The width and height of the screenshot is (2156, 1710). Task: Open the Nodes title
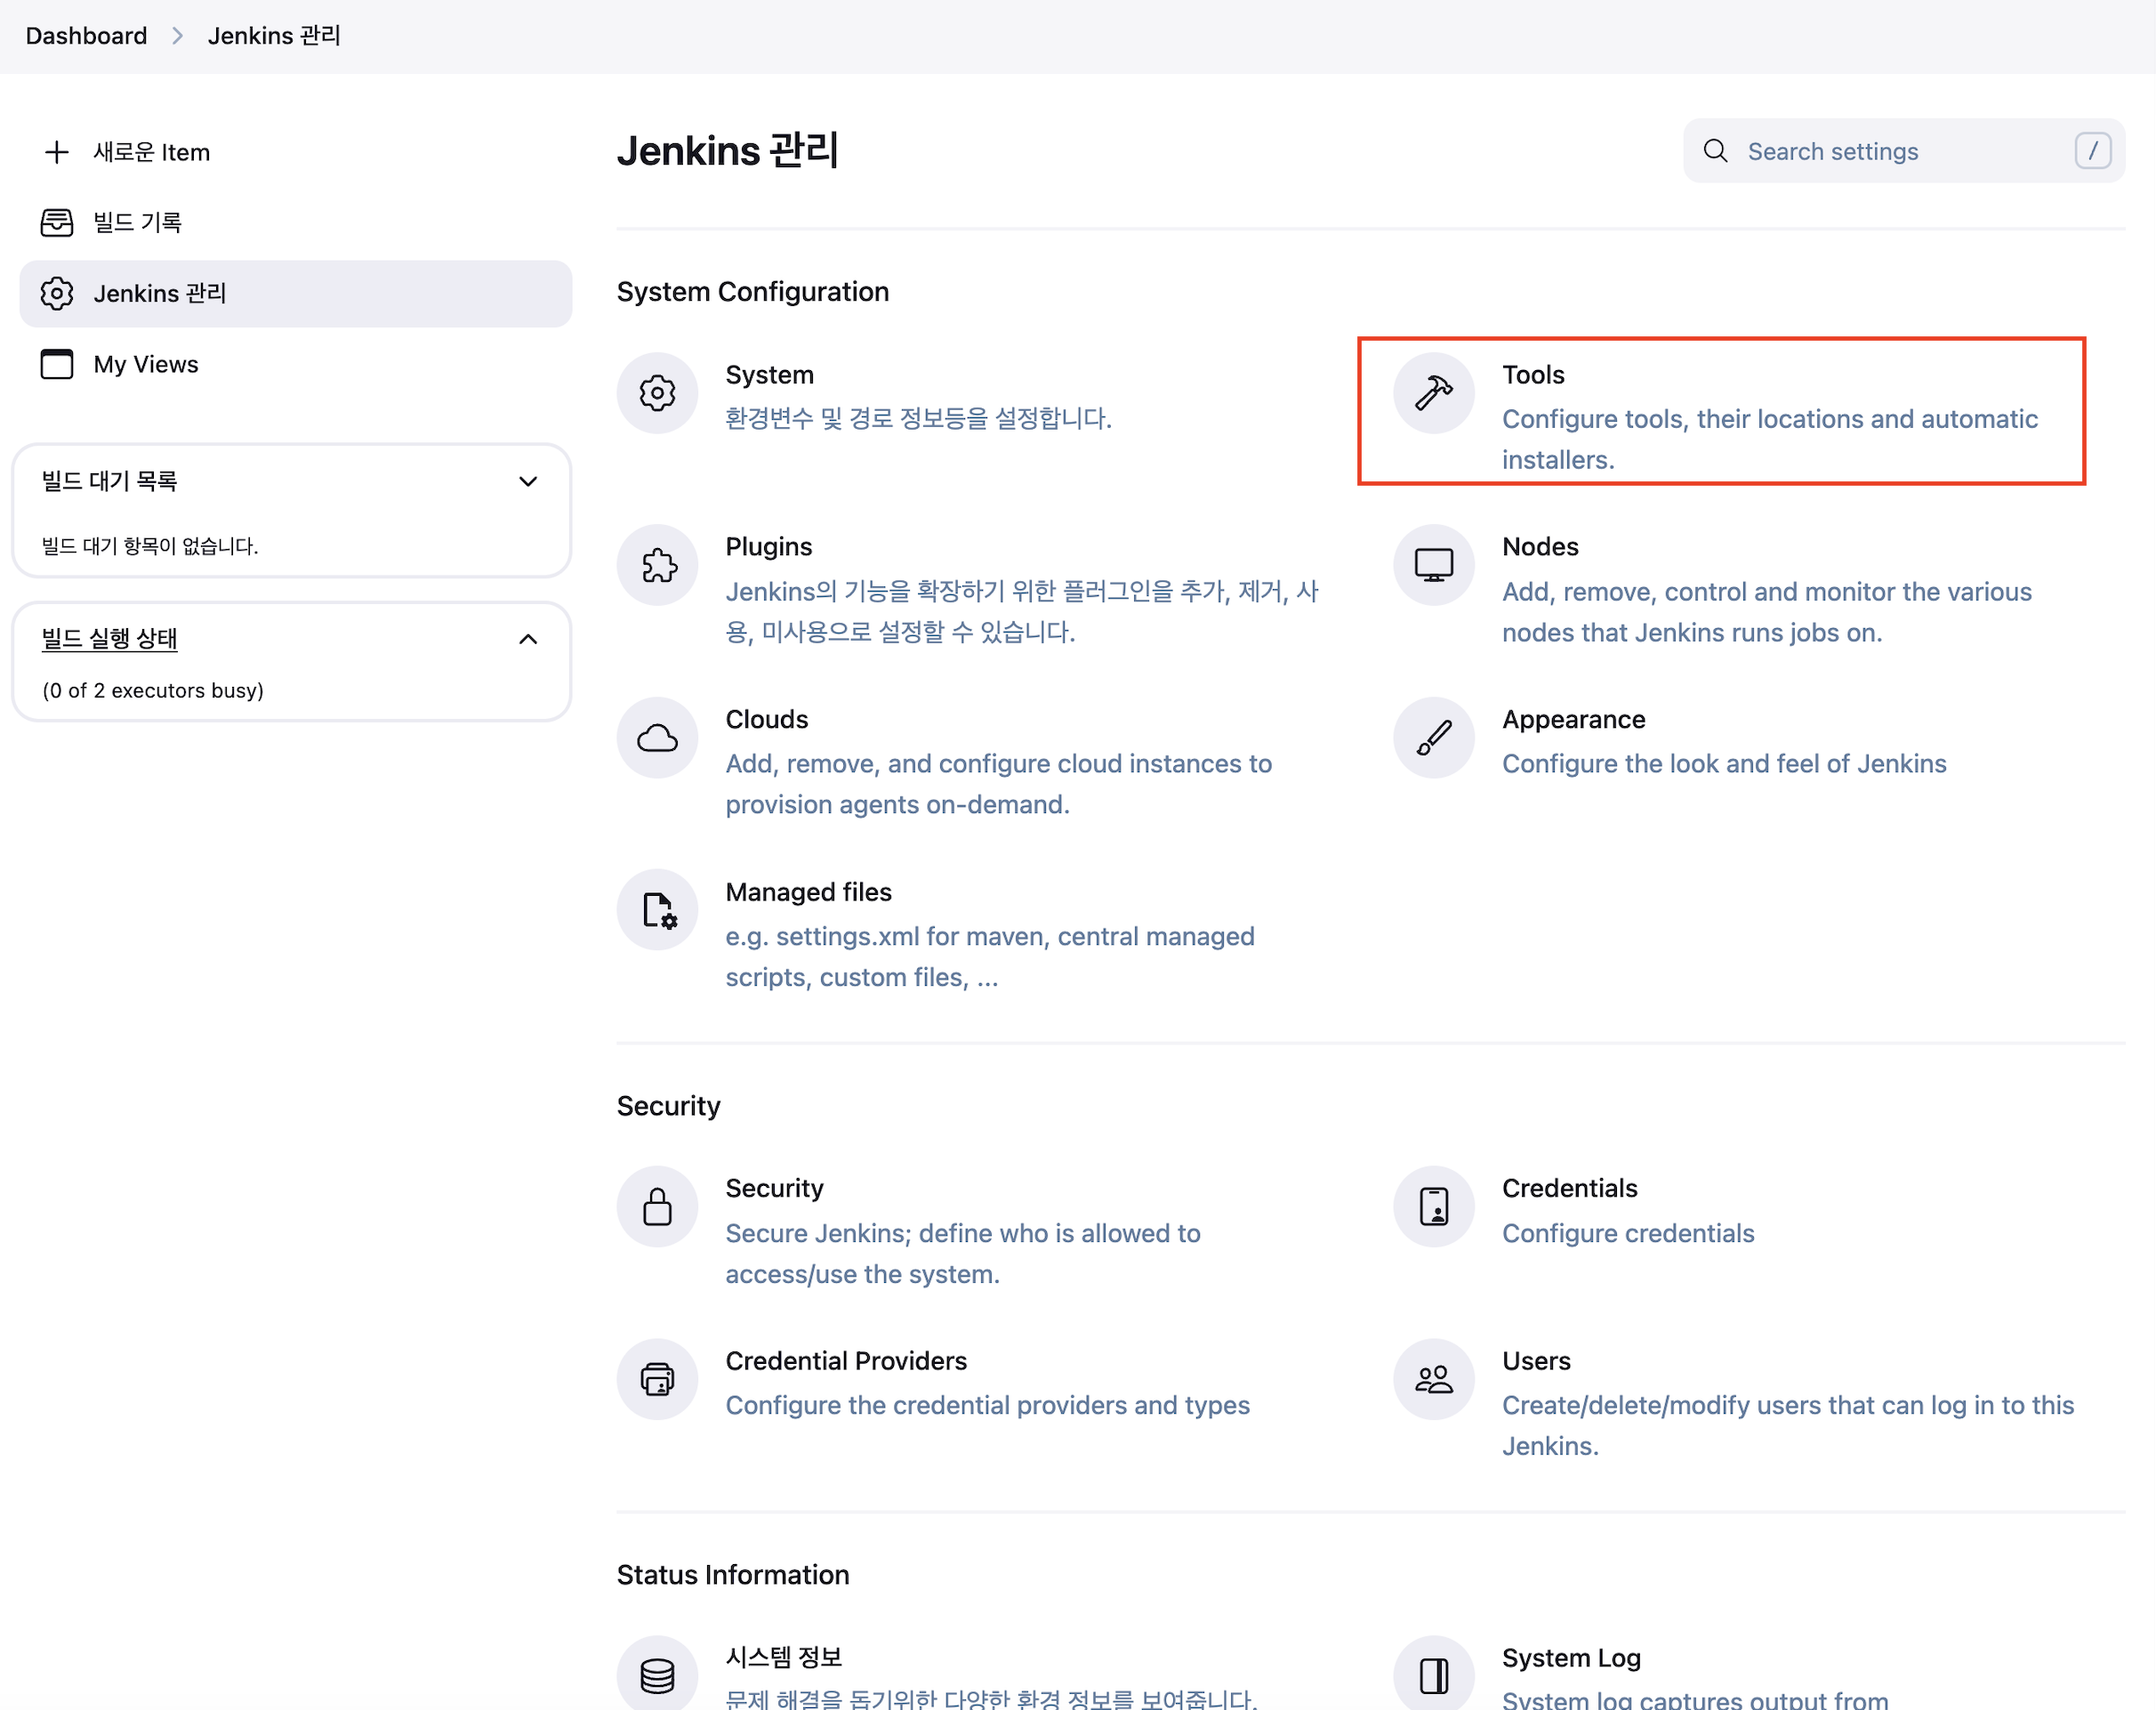[1540, 546]
